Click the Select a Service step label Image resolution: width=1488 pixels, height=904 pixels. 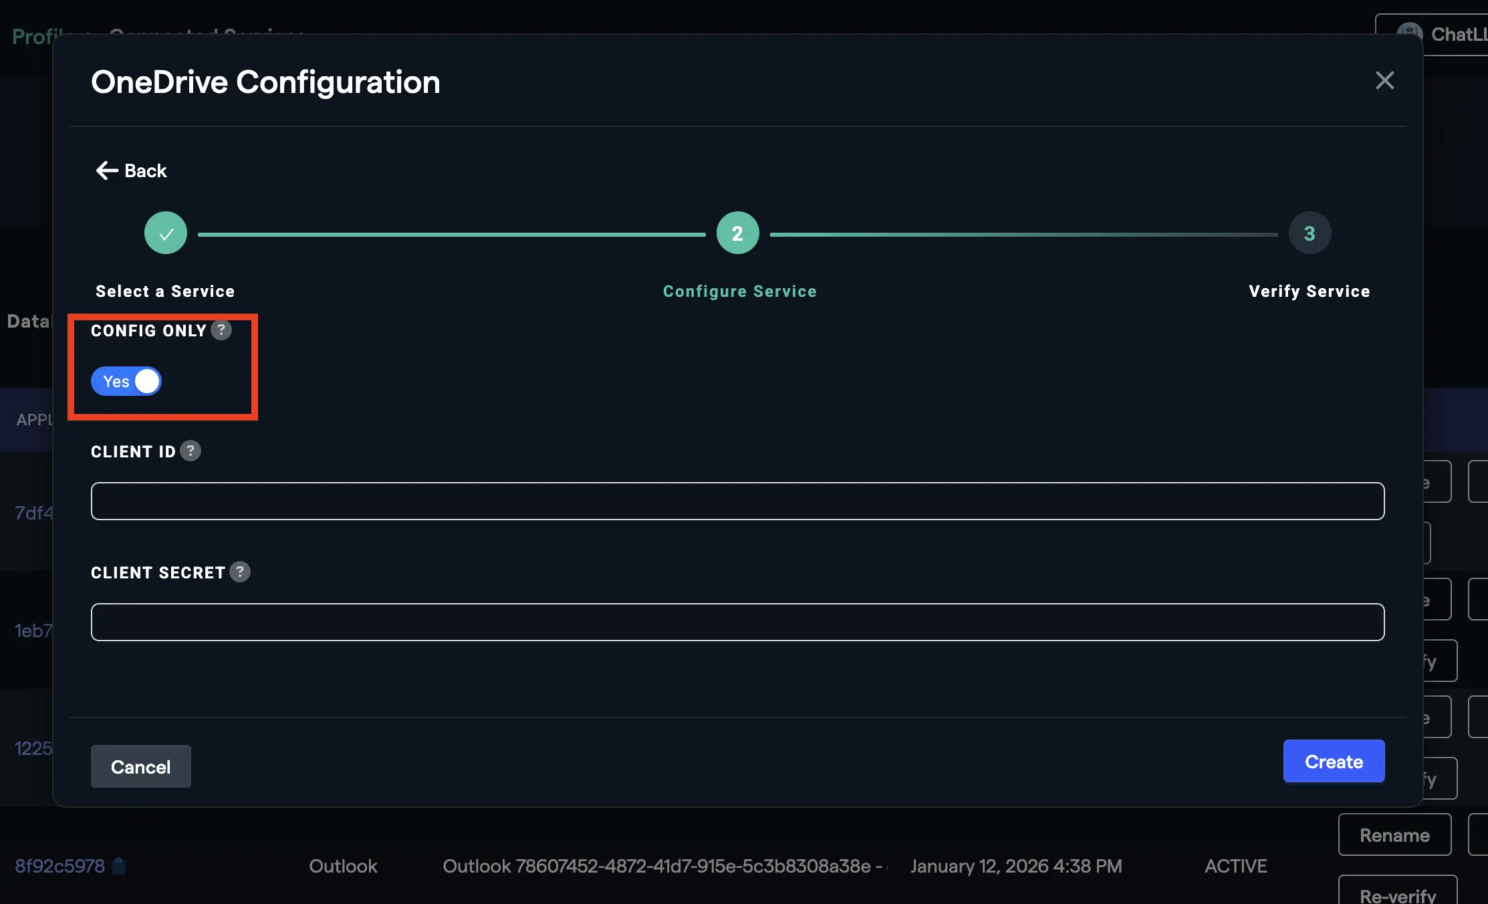pyautogui.click(x=165, y=292)
